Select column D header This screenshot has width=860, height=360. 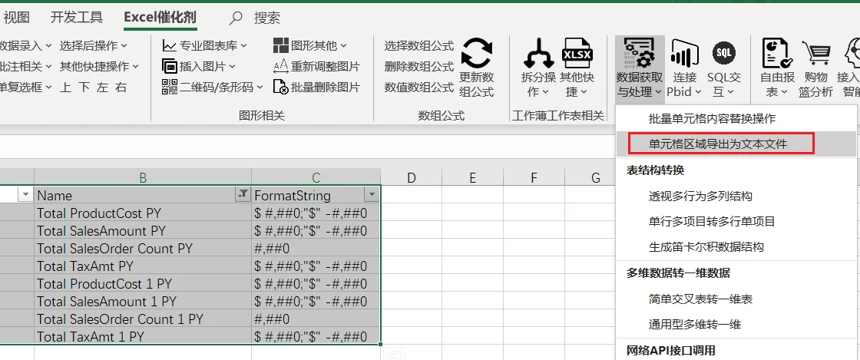click(x=412, y=177)
